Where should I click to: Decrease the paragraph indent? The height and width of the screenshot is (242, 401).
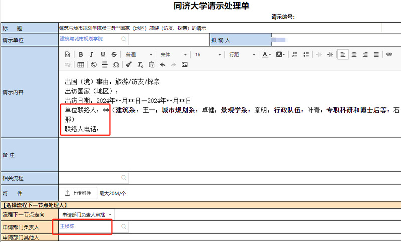pyautogui.click(x=319, y=54)
